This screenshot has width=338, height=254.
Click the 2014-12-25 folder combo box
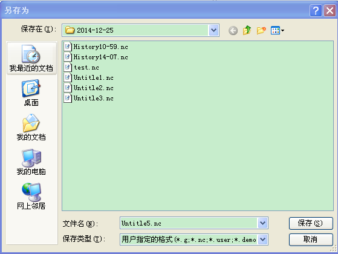click(x=140, y=30)
